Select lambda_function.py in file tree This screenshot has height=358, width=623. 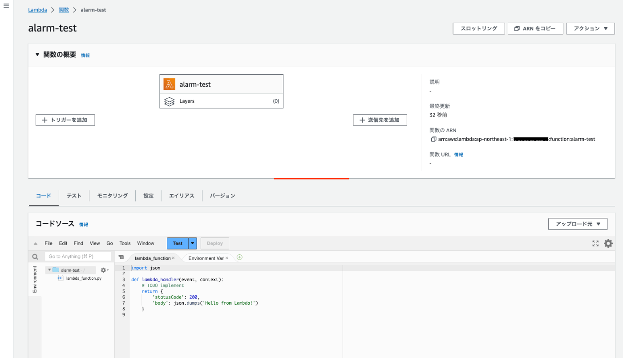(84, 278)
